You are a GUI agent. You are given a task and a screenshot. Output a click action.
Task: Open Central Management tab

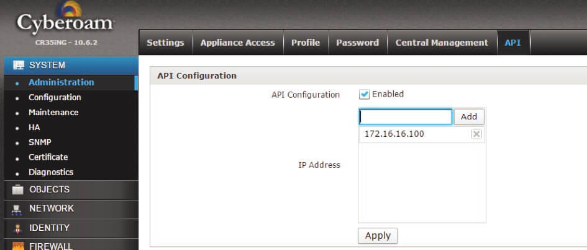click(442, 43)
